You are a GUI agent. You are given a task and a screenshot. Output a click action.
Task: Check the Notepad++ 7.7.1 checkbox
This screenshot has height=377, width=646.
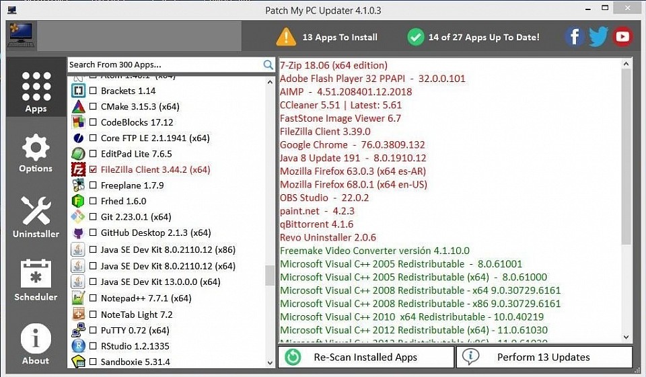coord(93,298)
